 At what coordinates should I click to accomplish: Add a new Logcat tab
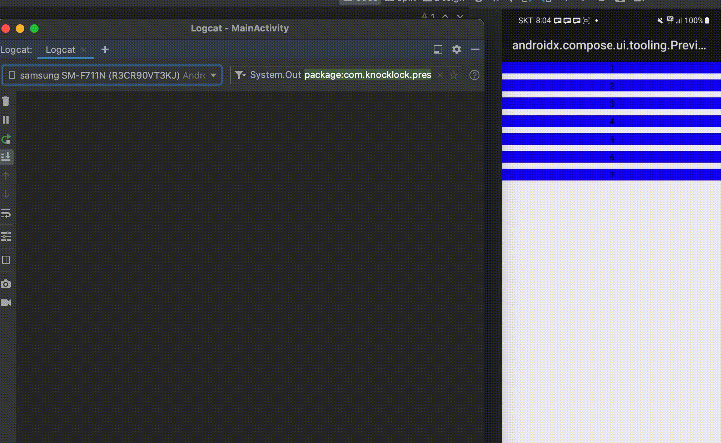pyautogui.click(x=105, y=49)
